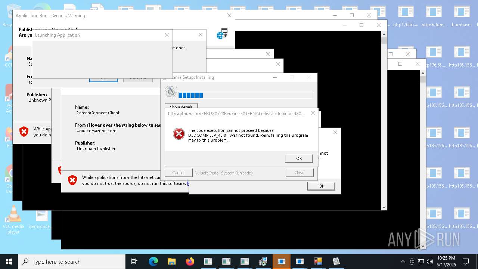Click OK in the D3DCOMPILER_43.dll error dialog
Screen dimensions: 478x269
pyautogui.click(x=299, y=158)
